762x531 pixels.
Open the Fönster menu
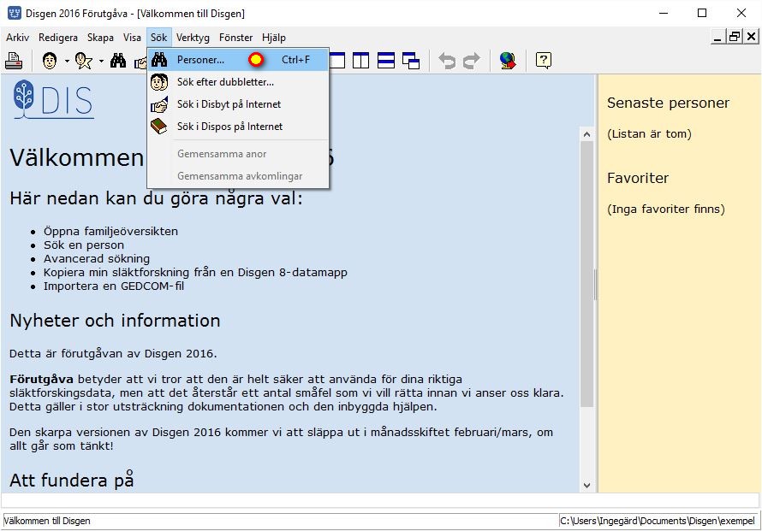[x=235, y=38]
